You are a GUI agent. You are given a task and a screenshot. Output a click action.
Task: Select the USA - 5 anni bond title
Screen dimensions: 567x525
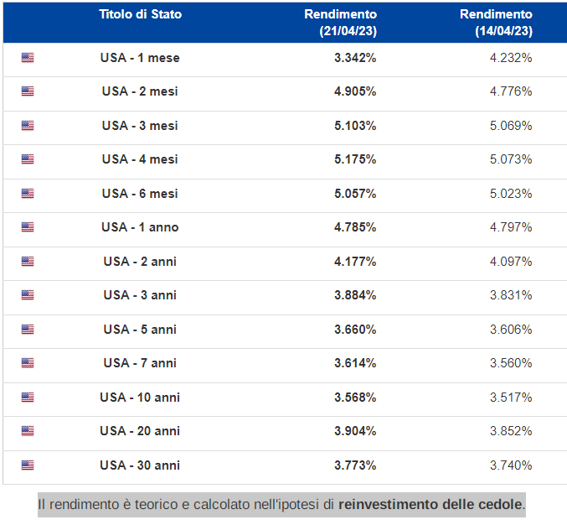pyautogui.click(x=140, y=330)
